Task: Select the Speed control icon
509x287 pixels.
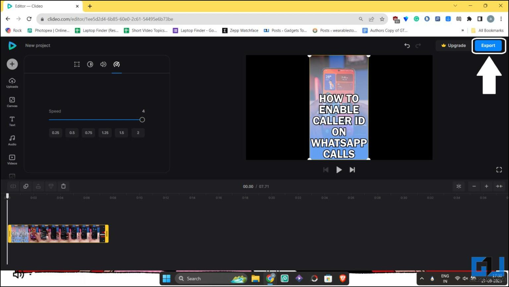Action: (x=116, y=64)
